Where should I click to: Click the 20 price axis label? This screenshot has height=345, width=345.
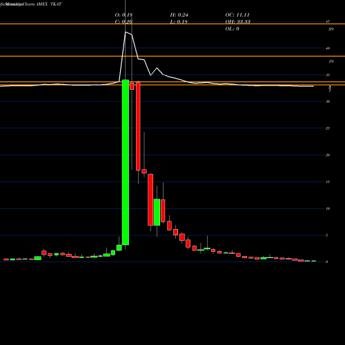328,155
